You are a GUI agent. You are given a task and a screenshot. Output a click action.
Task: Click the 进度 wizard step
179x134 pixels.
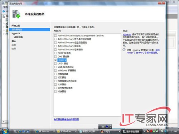click(14, 45)
